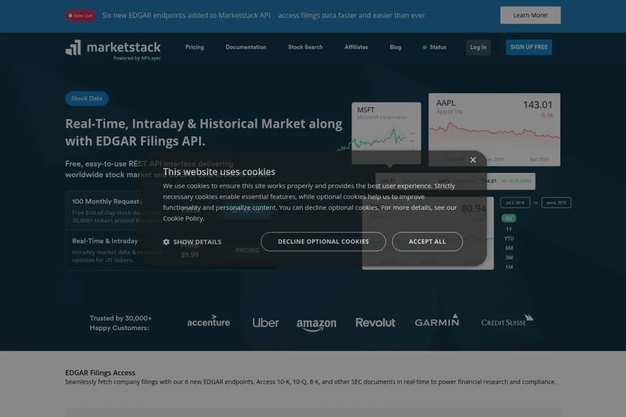Select the AAPL stock chart card
The height and width of the screenshot is (417, 626).
pos(494,129)
